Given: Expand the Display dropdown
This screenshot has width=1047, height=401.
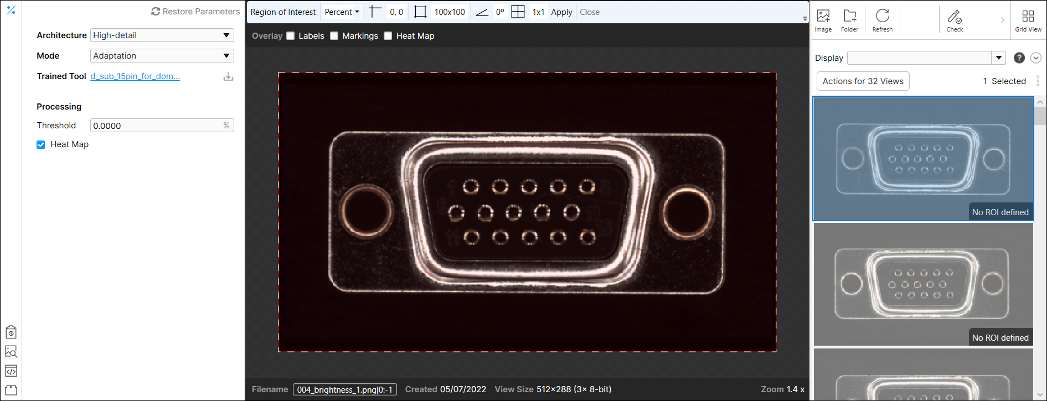Looking at the screenshot, I should point(998,58).
